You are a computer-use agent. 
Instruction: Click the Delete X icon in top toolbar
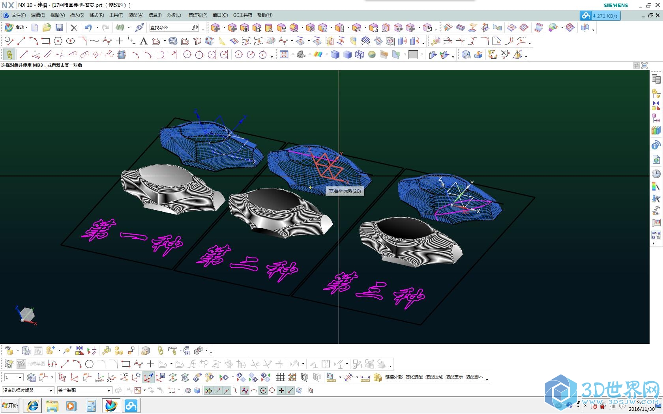tap(73, 28)
